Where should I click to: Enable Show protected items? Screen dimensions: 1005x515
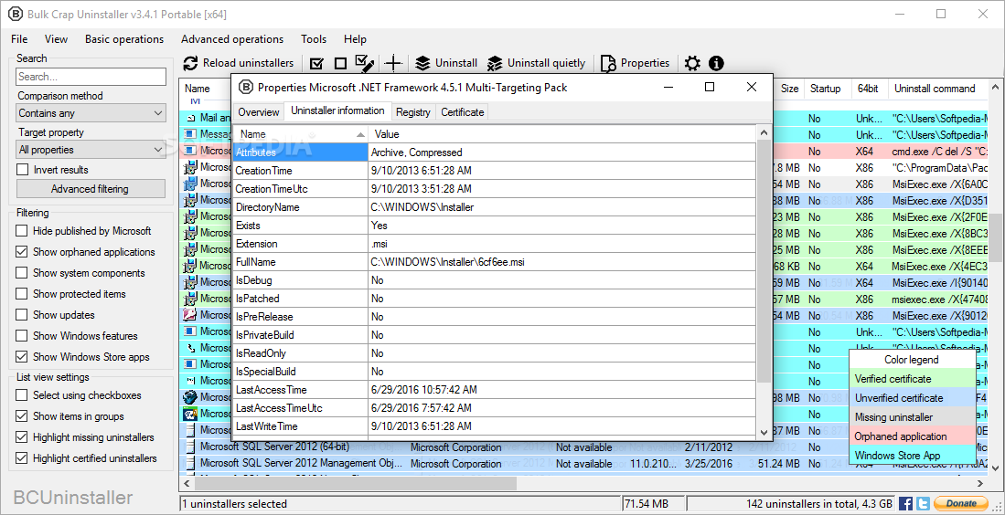(22, 294)
